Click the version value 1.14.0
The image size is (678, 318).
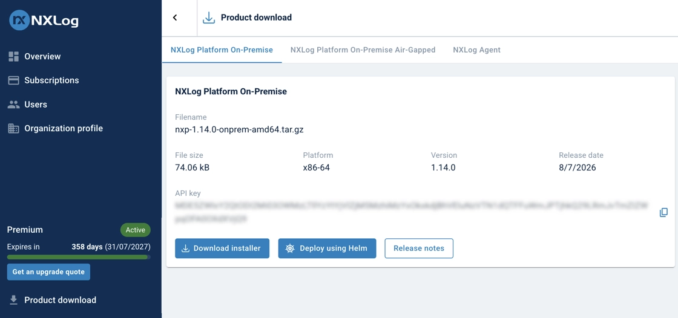[443, 167]
